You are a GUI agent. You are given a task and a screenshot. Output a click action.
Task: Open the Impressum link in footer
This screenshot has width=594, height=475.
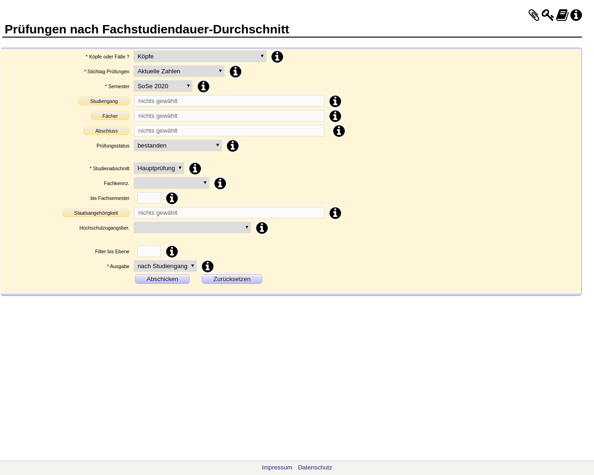tap(277, 468)
